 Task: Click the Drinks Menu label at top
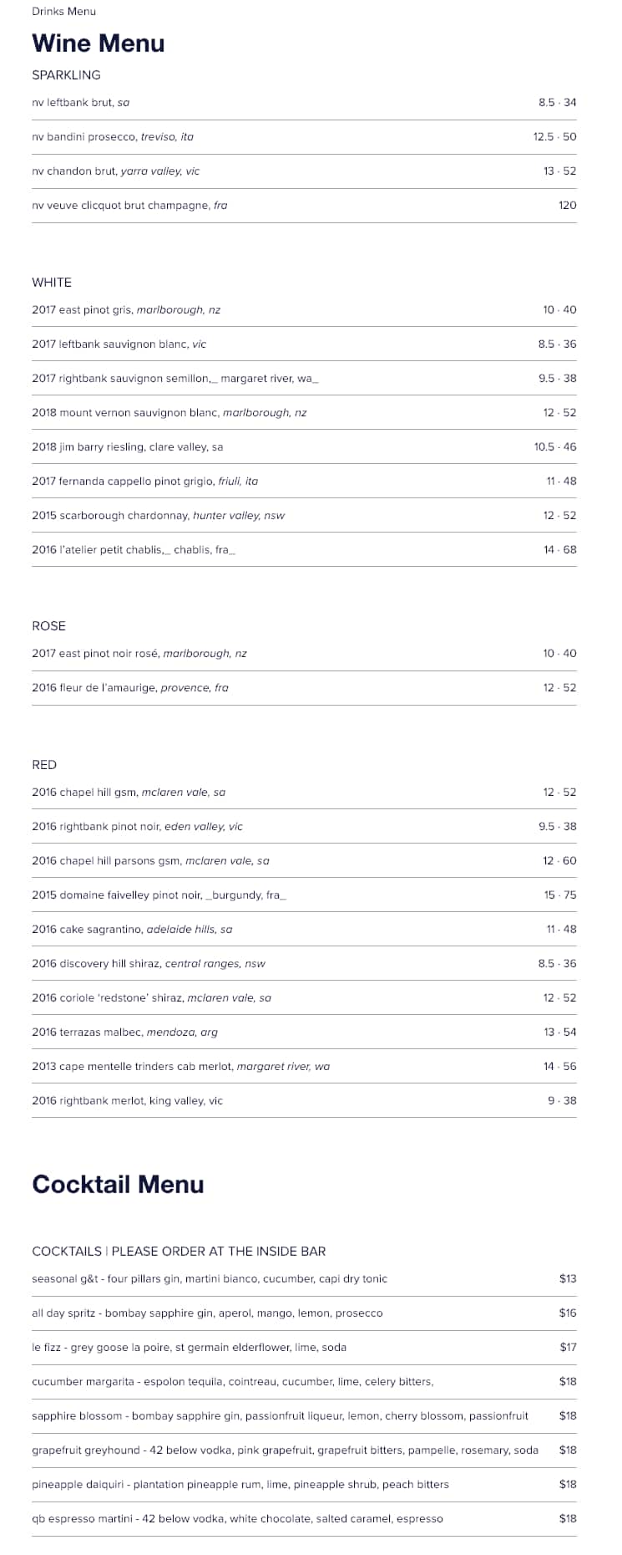(x=63, y=11)
